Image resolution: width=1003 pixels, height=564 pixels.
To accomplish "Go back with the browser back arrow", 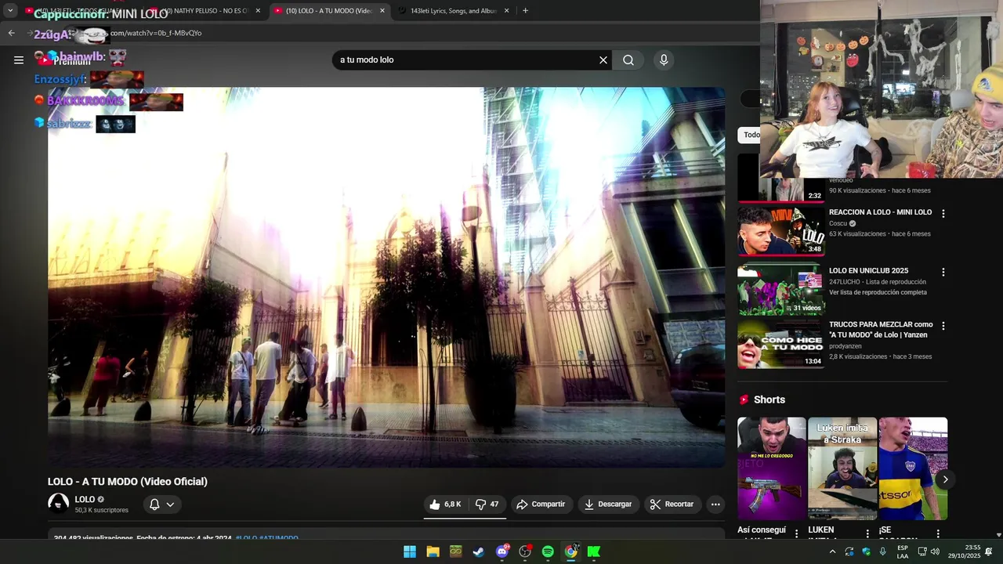I will pyautogui.click(x=11, y=33).
